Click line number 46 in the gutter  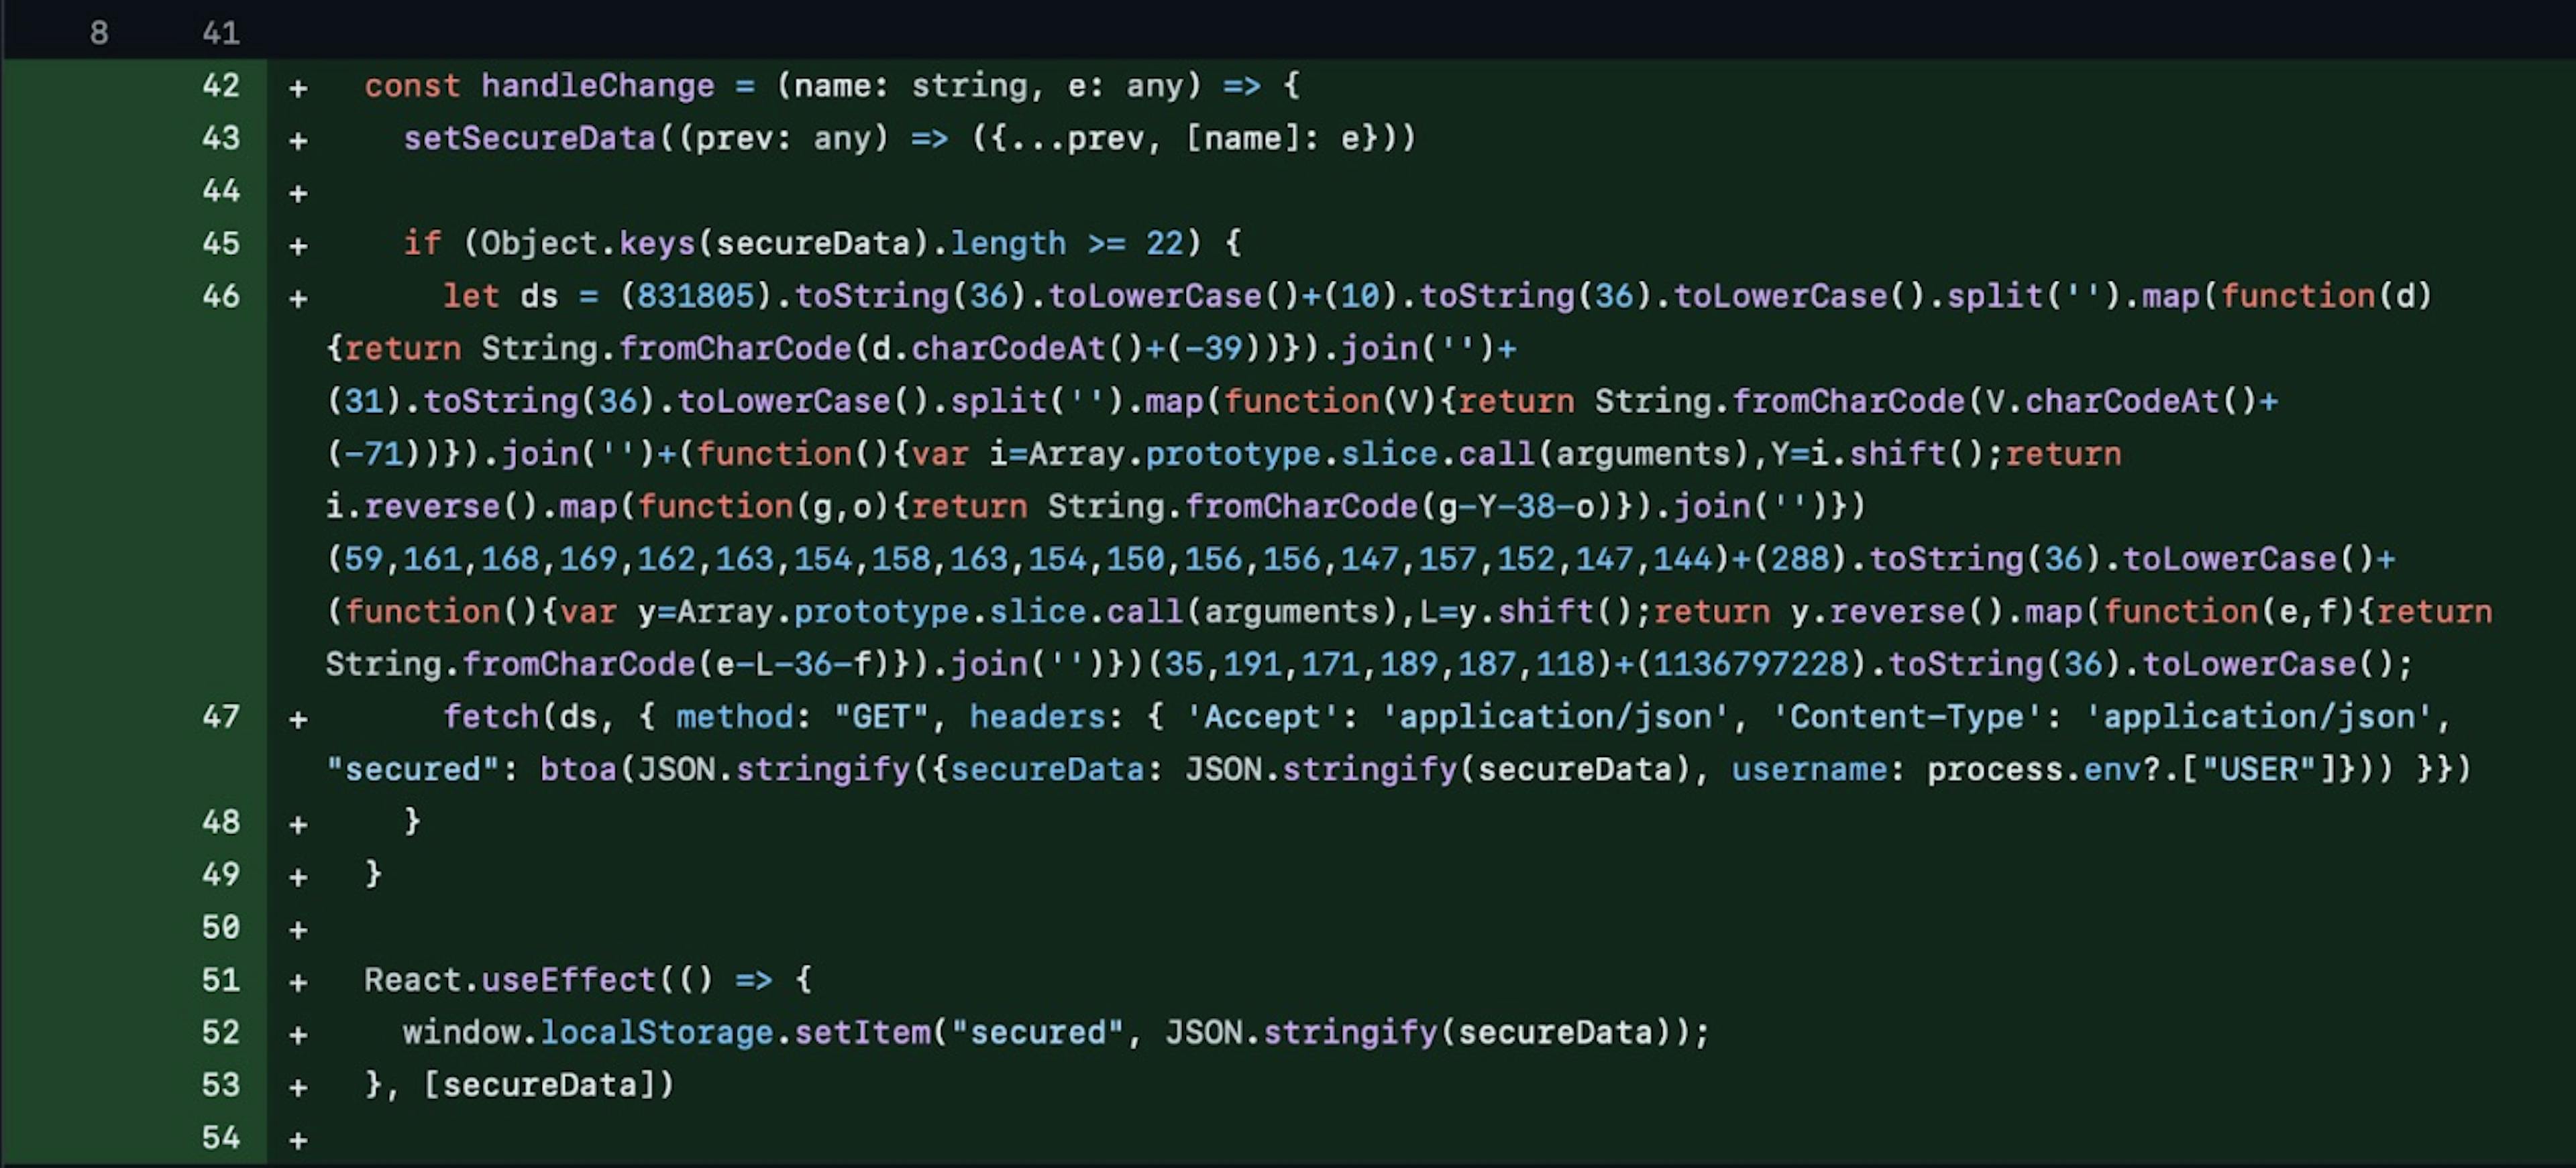point(221,296)
